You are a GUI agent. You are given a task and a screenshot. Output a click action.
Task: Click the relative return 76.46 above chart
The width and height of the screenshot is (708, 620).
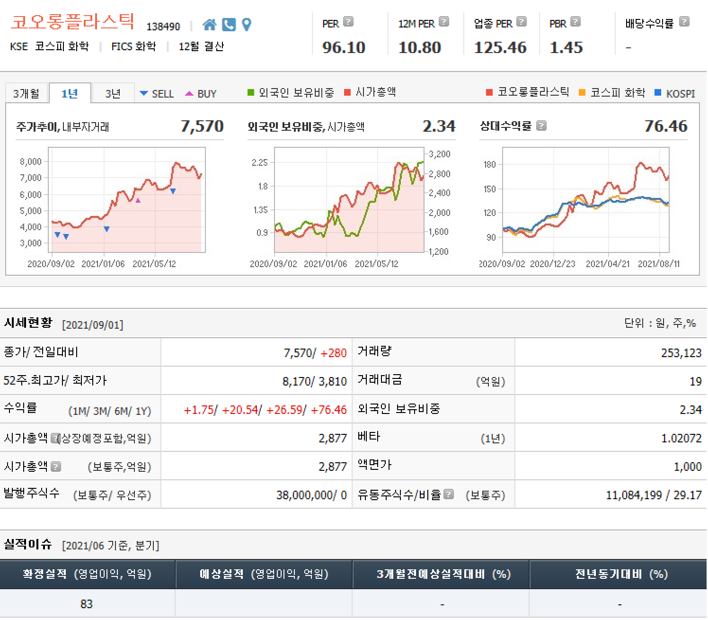click(x=666, y=126)
